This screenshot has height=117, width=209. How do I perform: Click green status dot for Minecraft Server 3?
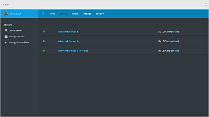[x=44, y=50]
